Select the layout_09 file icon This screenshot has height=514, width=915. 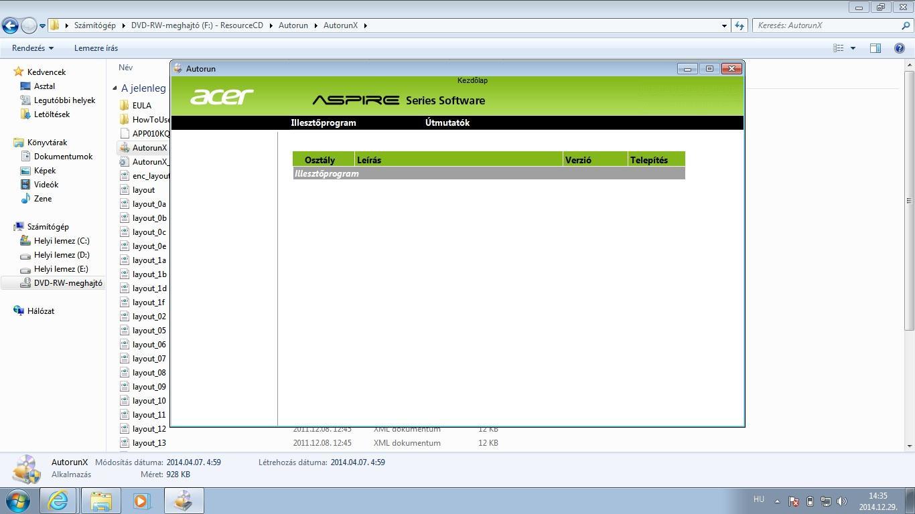click(124, 386)
